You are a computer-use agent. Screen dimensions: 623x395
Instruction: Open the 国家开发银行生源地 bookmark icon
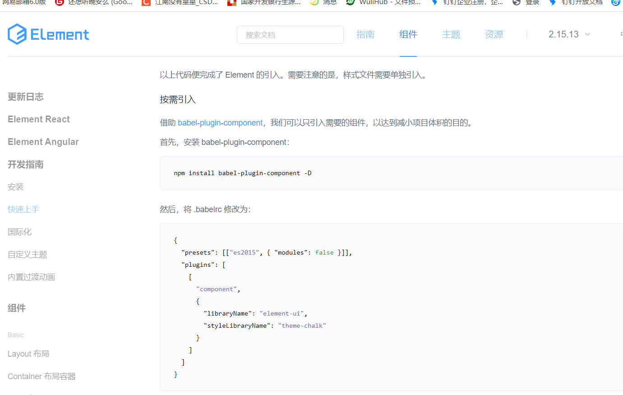pos(231,3)
